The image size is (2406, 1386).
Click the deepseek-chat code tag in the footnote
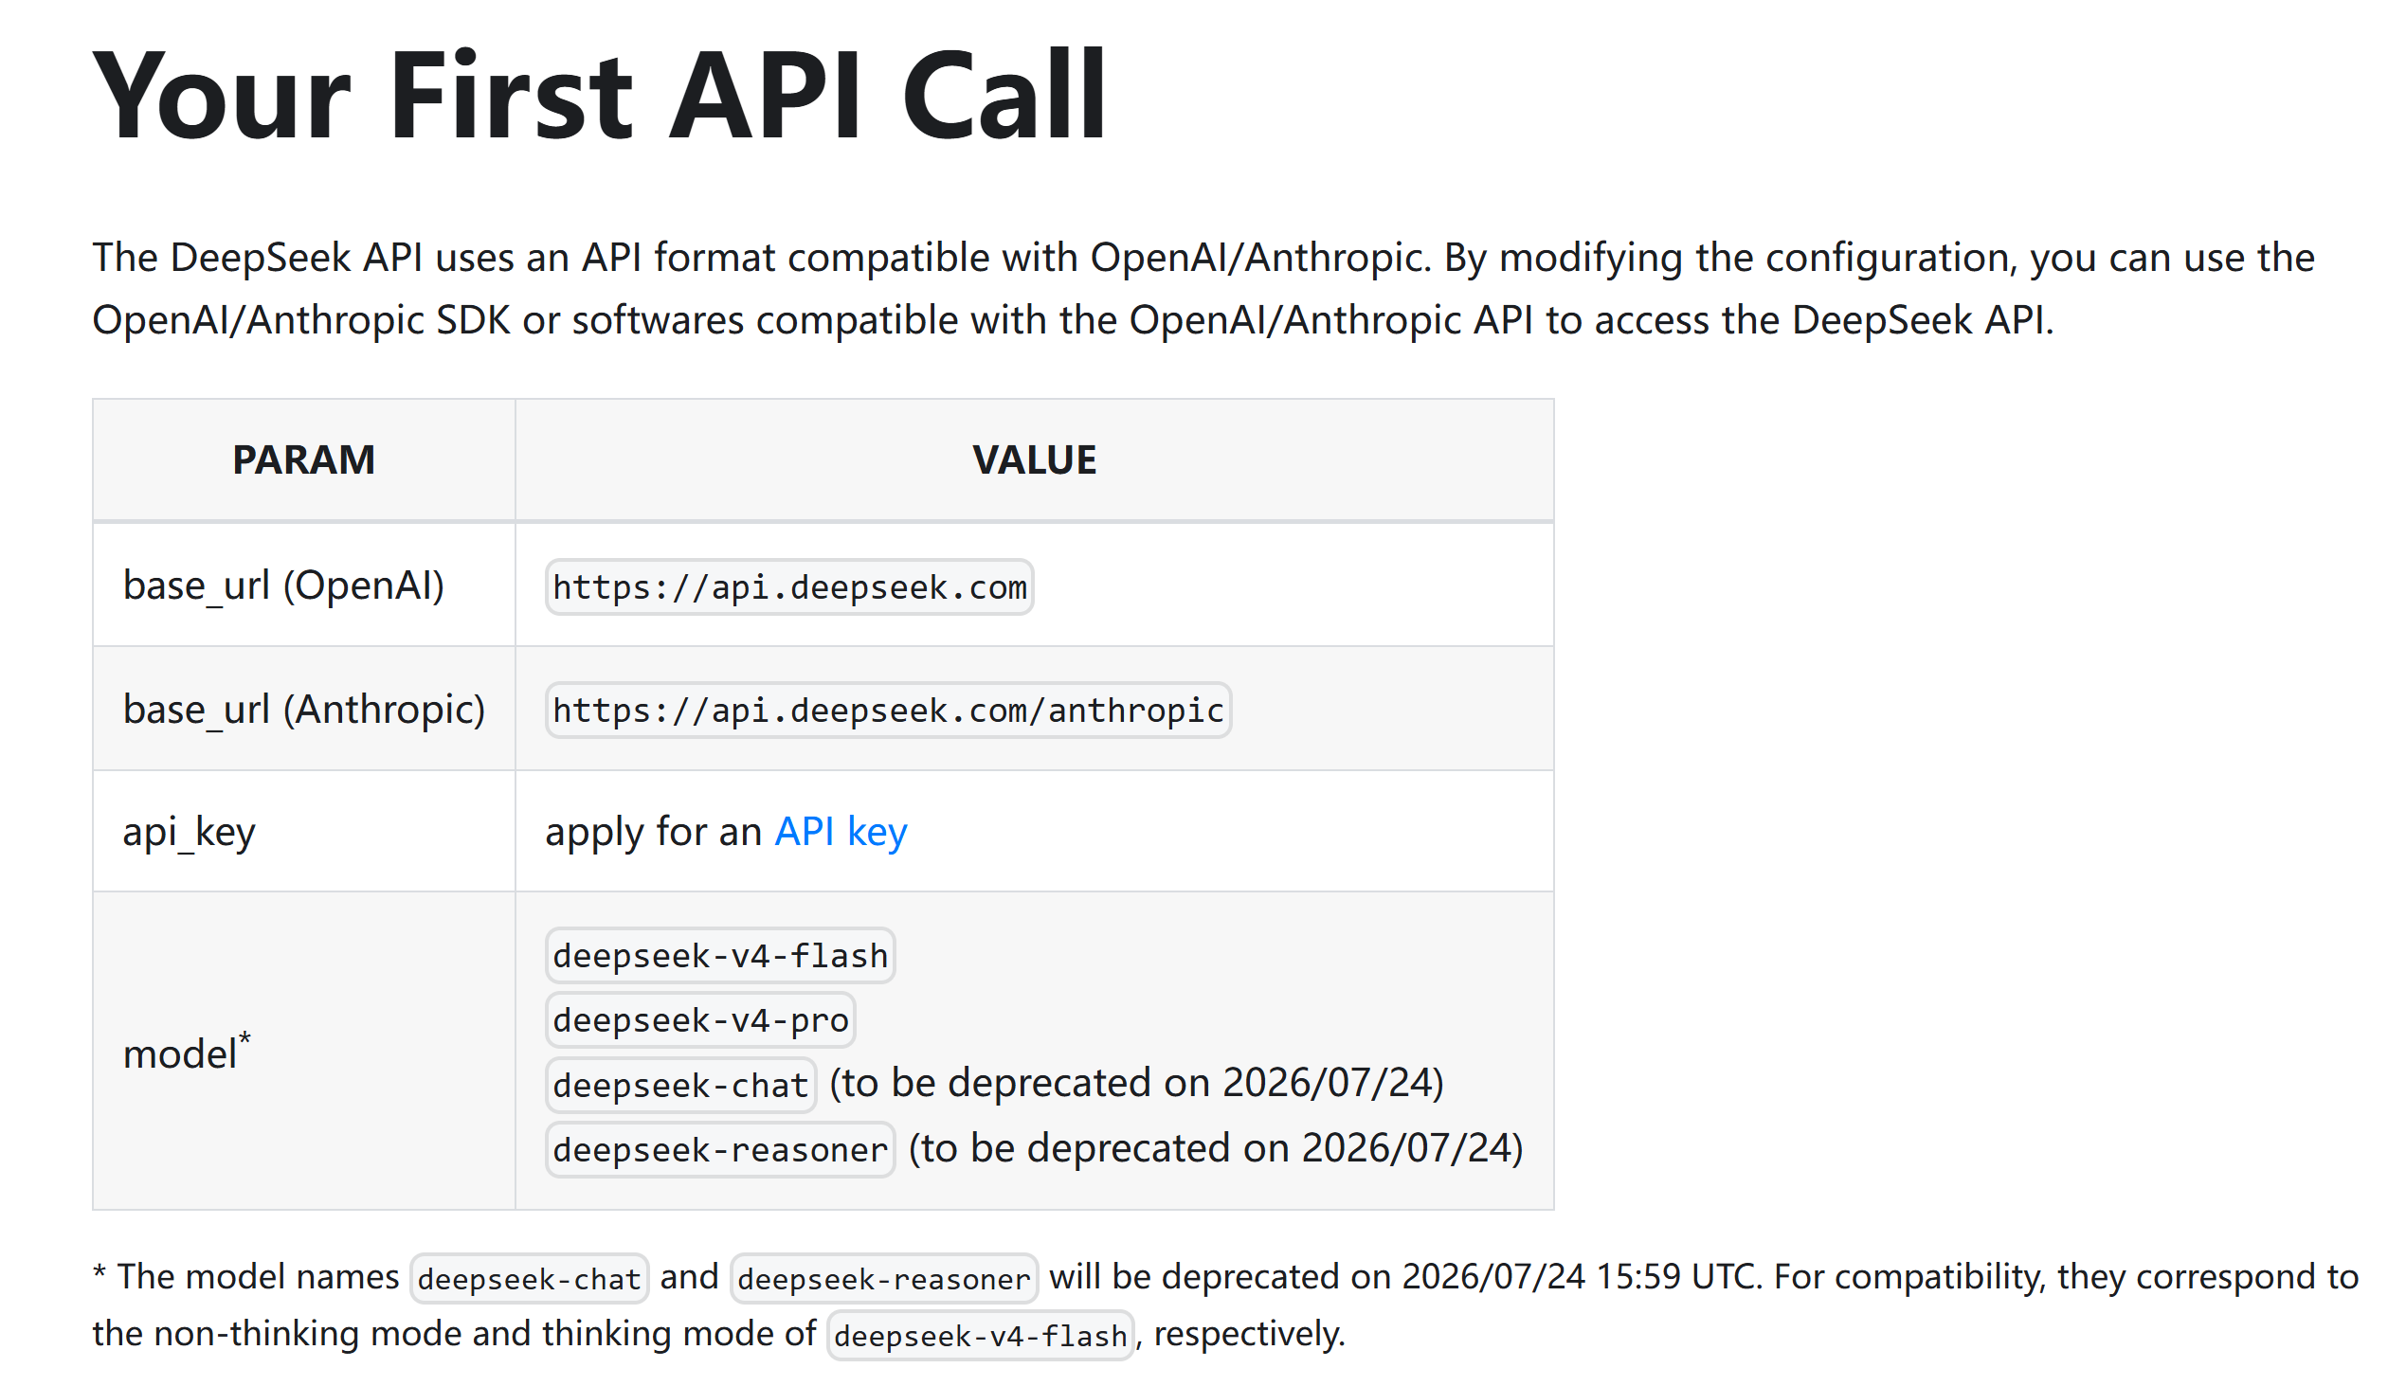[530, 1278]
